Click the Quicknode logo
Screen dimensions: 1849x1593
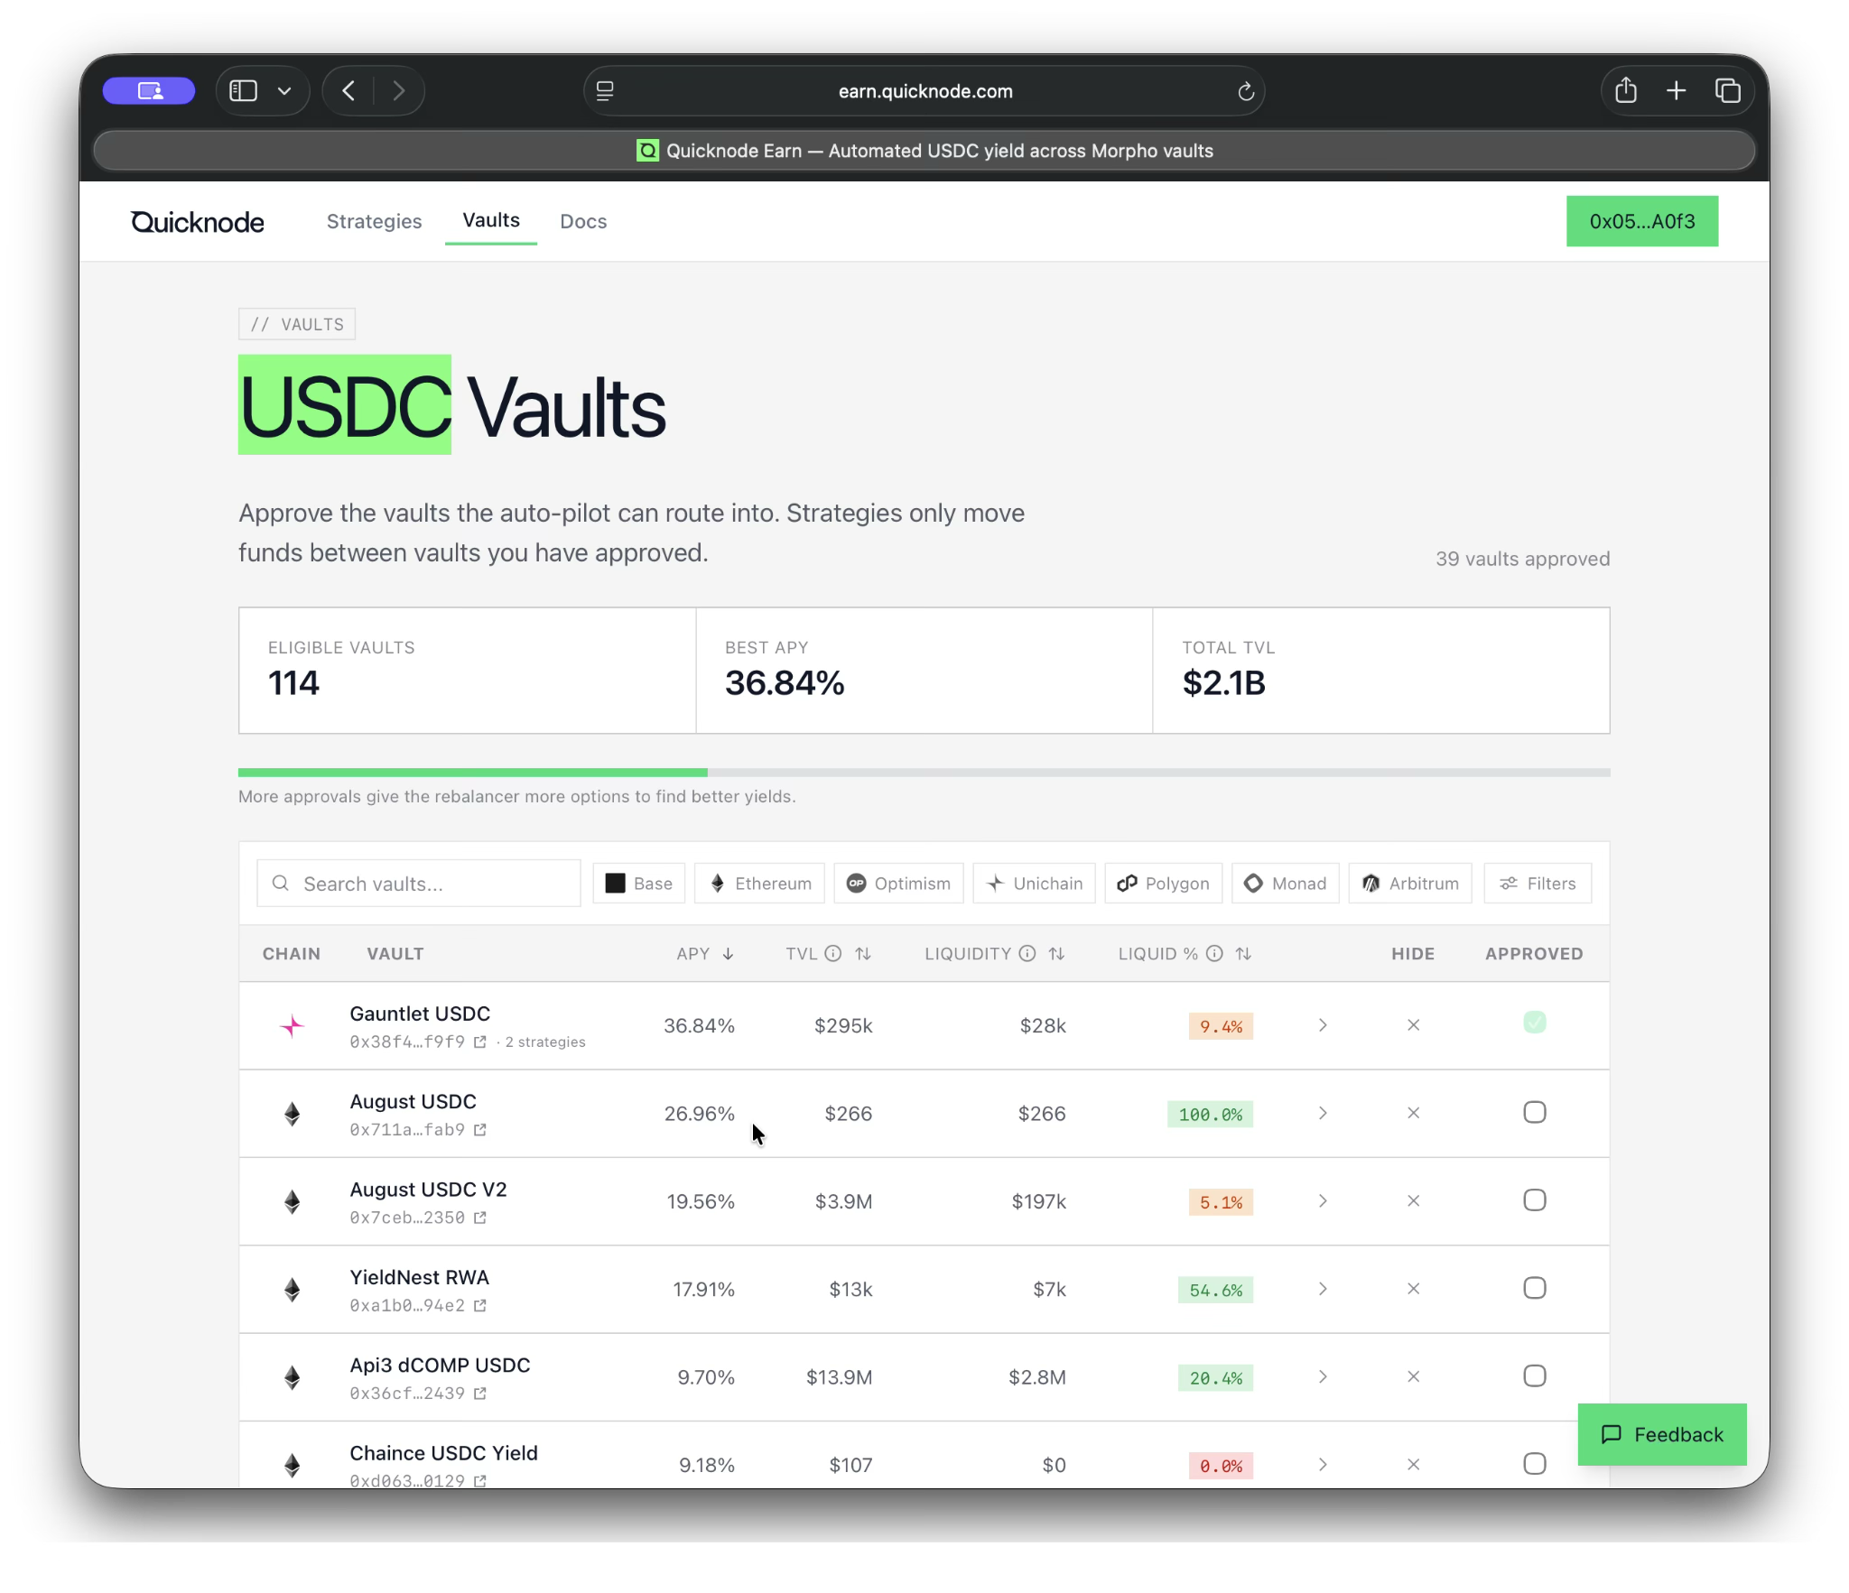click(198, 222)
